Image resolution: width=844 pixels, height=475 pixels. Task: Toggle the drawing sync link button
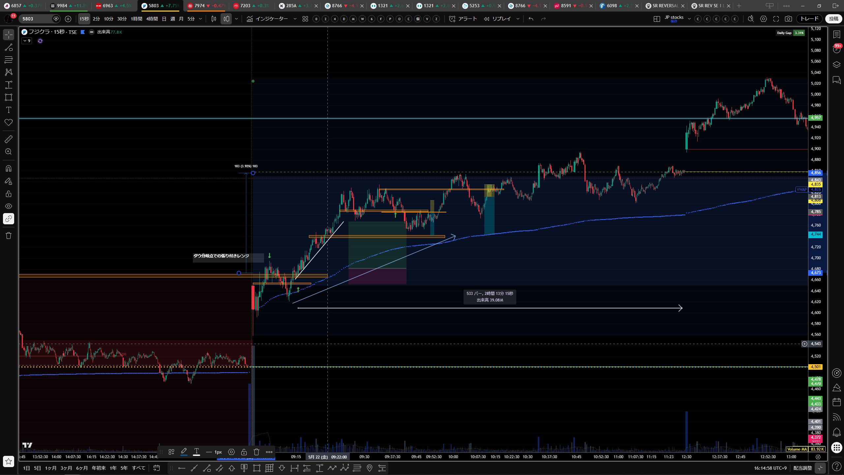pyautogui.click(x=9, y=219)
